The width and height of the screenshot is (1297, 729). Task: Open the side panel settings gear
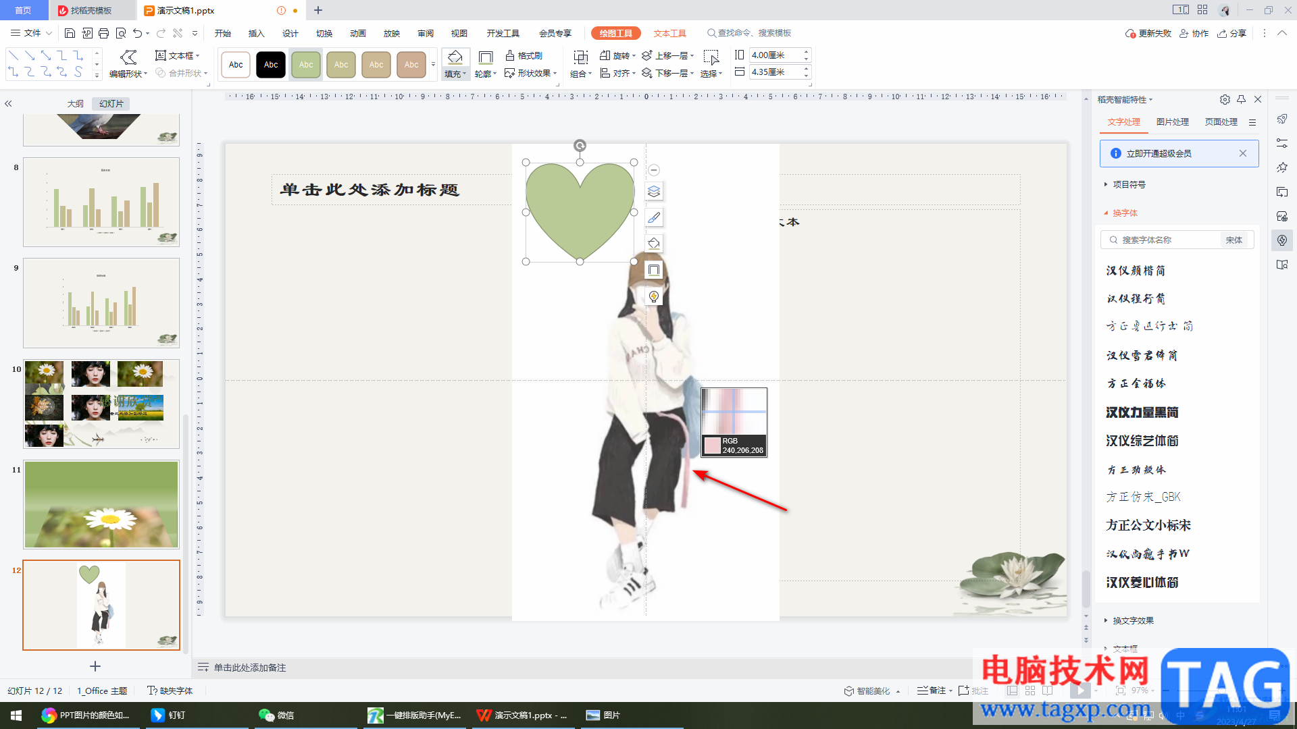click(x=1225, y=99)
